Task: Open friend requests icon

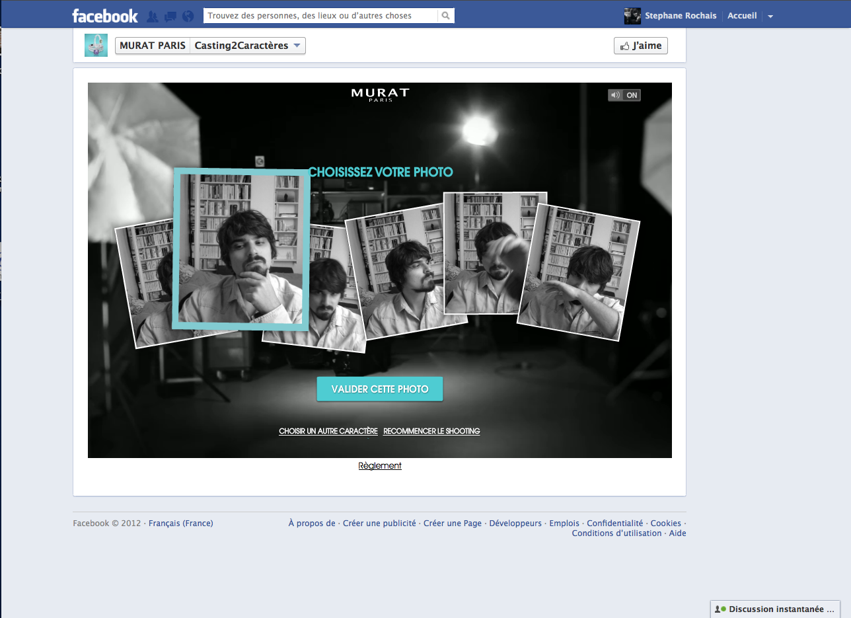Action: click(153, 17)
